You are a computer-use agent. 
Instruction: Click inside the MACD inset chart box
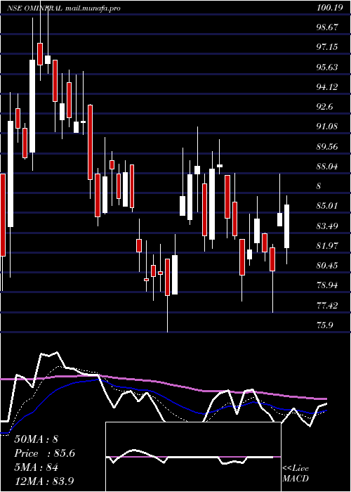[x=193, y=457]
